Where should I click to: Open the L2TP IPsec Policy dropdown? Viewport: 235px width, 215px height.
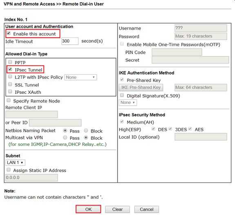coord(81,77)
